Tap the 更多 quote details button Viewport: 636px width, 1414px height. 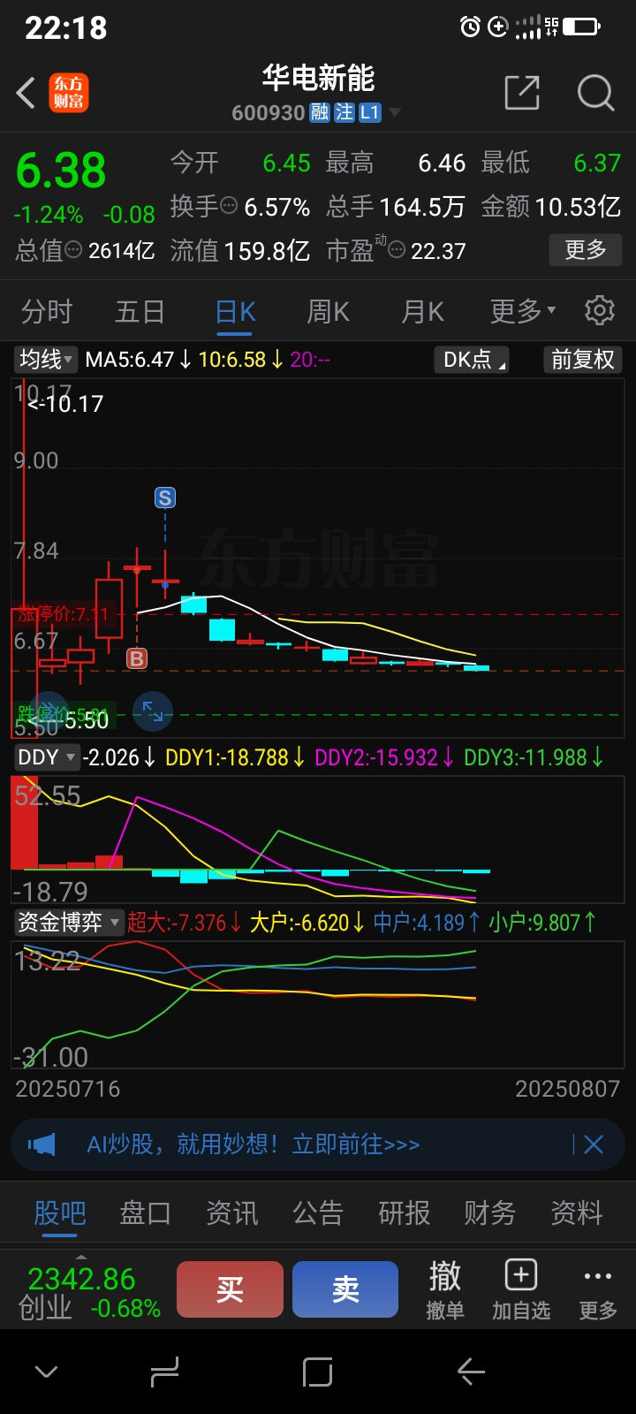click(586, 250)
